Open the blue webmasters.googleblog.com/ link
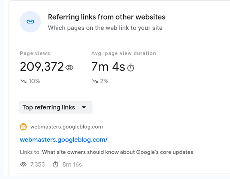This screenshot has height=179, width=230. click(63, 140)
